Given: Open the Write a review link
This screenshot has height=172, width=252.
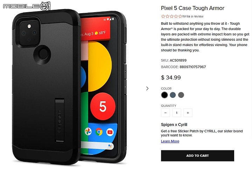Looking at the screenshot, I should click(x=193, y=16).
